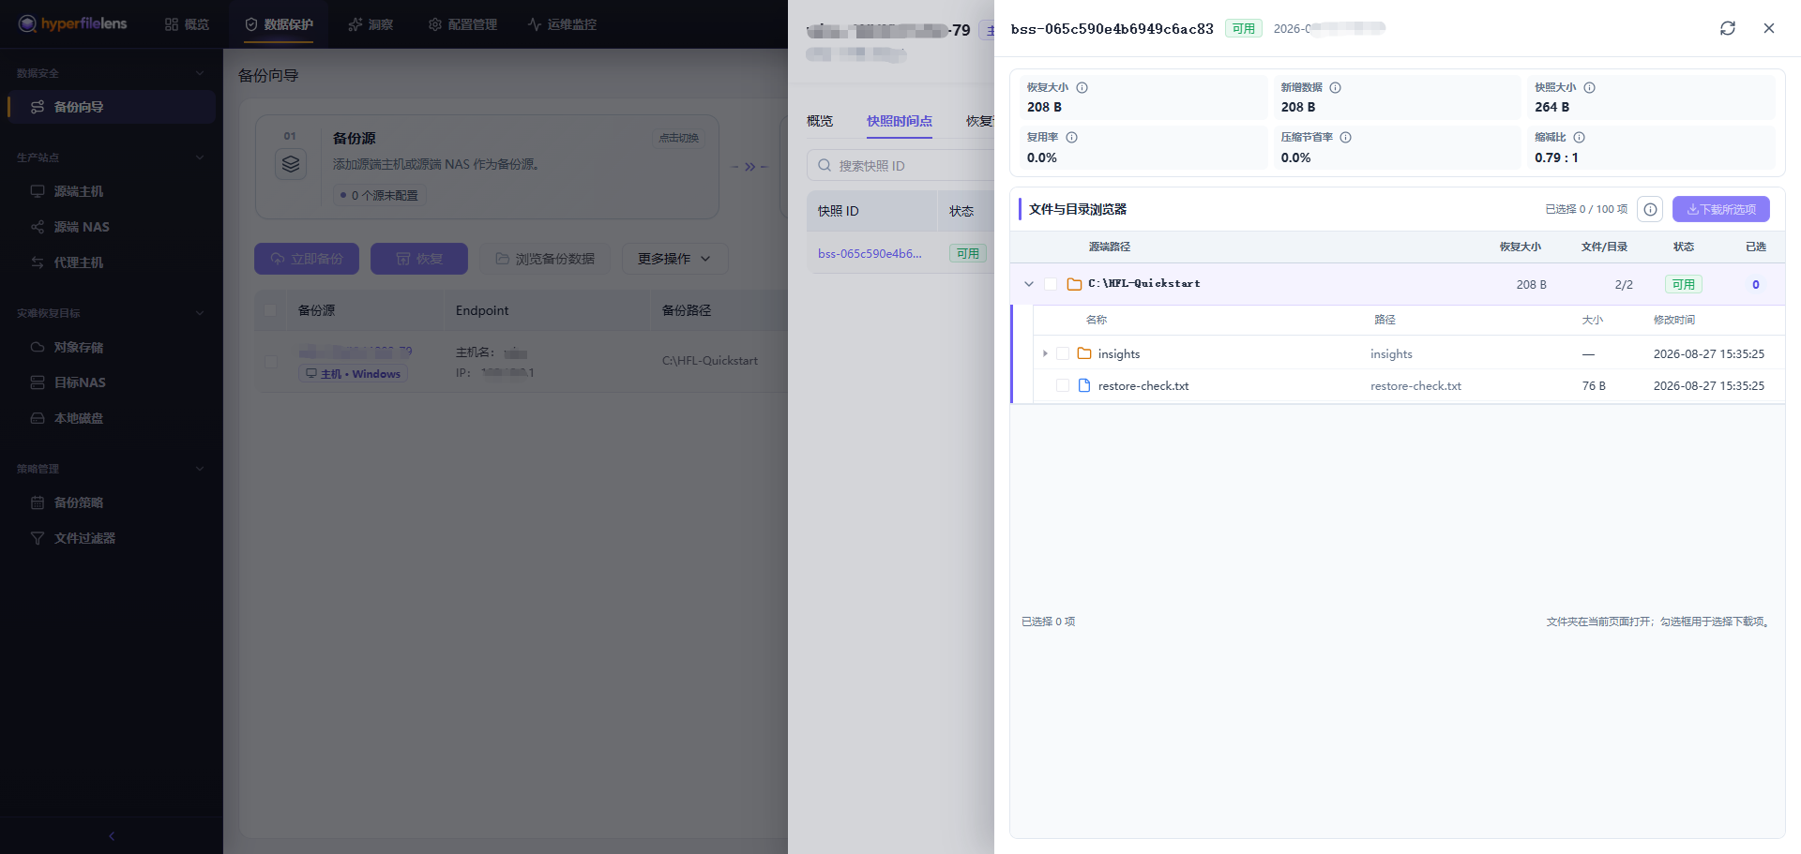Screen dimensions: 1801x854
Task: Open the restore-check.txt file entry
Action: tap(1143, 385)
